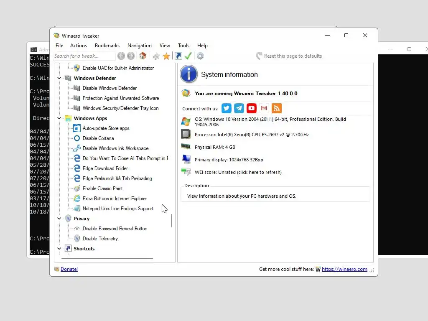Select Enable UAC for Built-in Administrator
Image resolution: width=428 pixels, height=321 pixels.
point(118,68)
